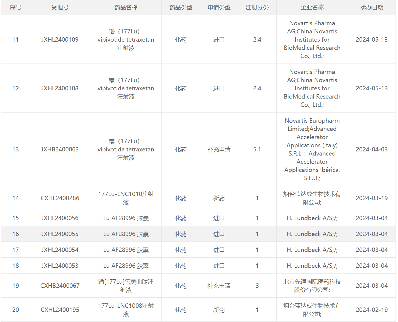The image size is (398, 322).
Task: Click drug name 镥[177Lu]氧奥曲肽注射液
Action: pyautogui.click(x=126, y=286)
